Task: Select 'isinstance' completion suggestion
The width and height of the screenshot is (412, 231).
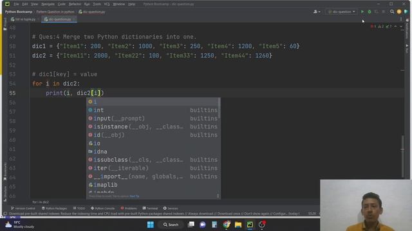Action: click(153, 126)
